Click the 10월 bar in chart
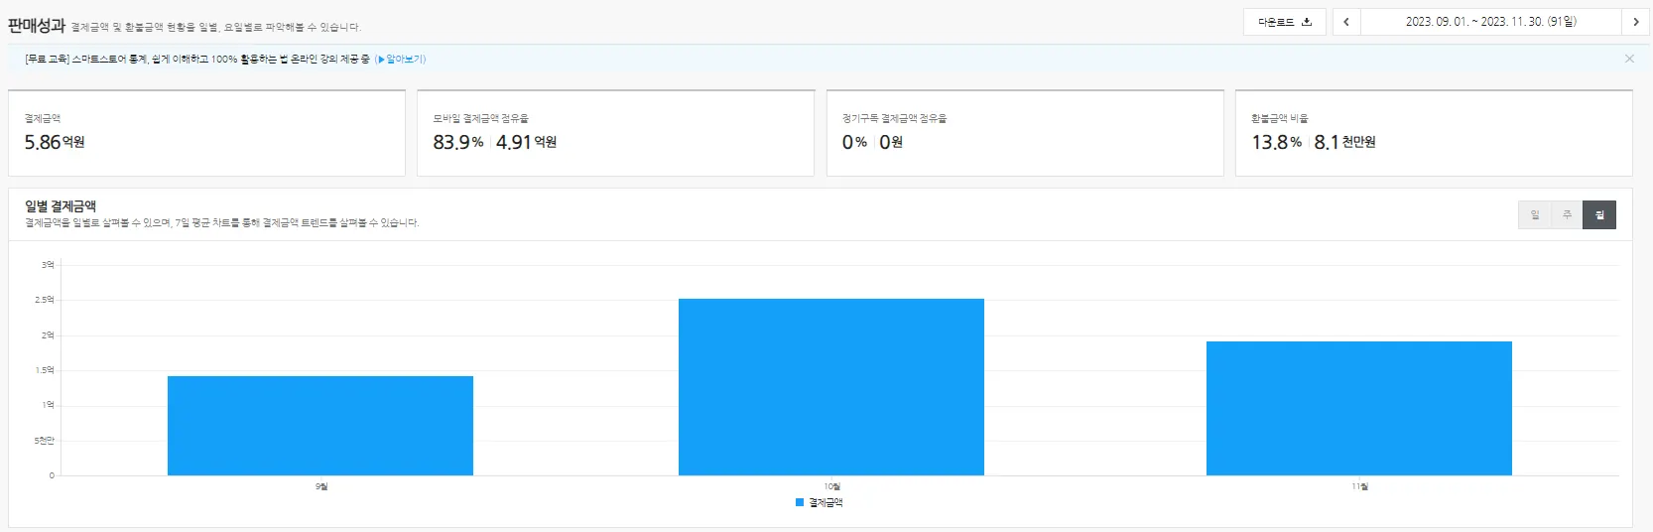The height and width of the screenshot is (532, 1653). click(x=831, y=387)
